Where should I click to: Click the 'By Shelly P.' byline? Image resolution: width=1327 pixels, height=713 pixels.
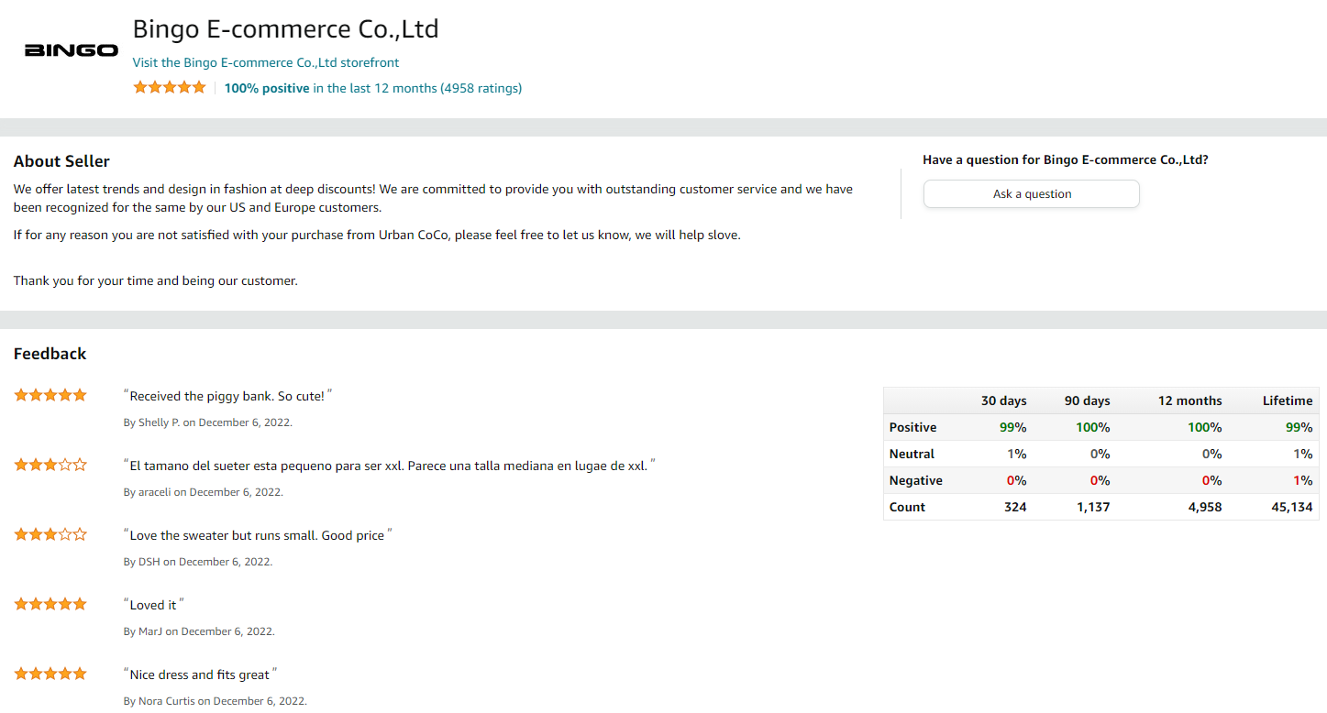pyautogui.click(x=208, y=422)
